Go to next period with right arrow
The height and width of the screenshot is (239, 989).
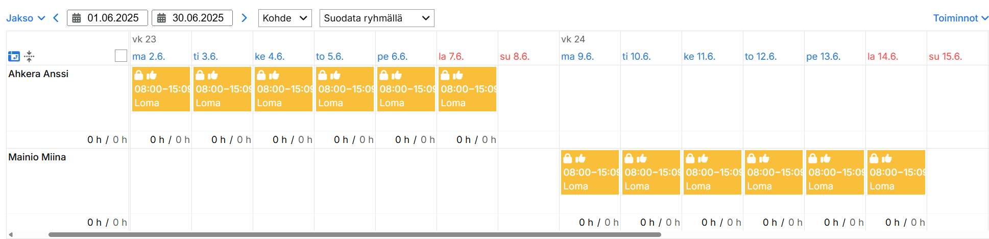click(244, 18)
